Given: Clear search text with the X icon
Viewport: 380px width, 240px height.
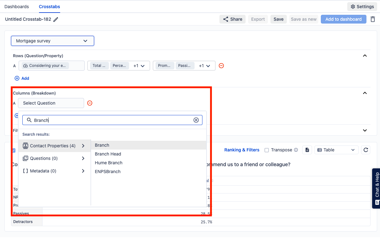Looking at the screenshot, I should pos(196,120).
